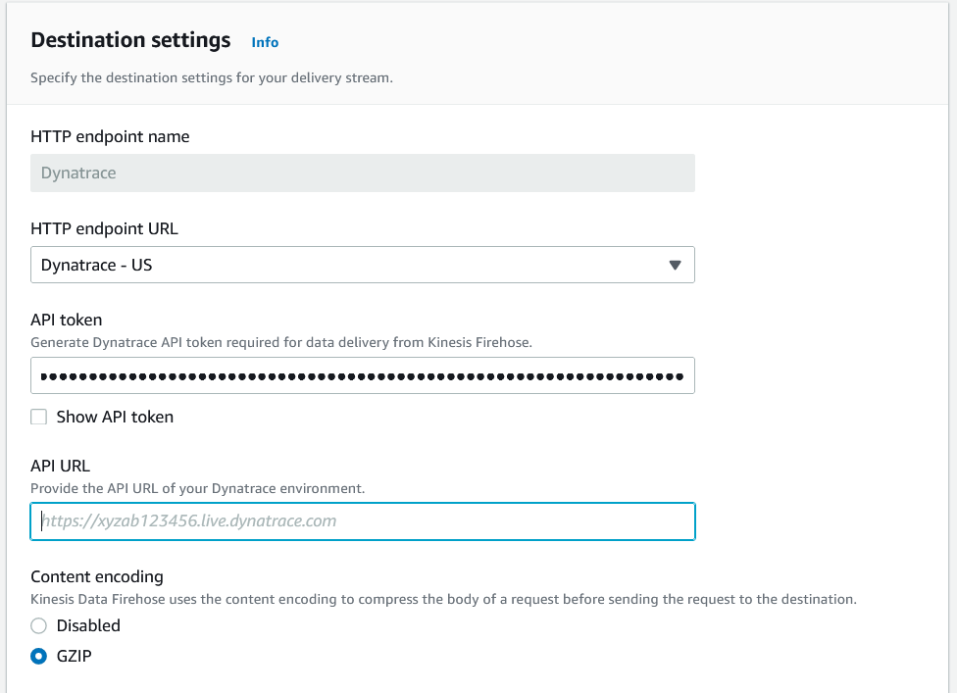Screen dimensions: 957x693
Task: Click the "HTTP endpoint name" label
Action: click(110, 137)
